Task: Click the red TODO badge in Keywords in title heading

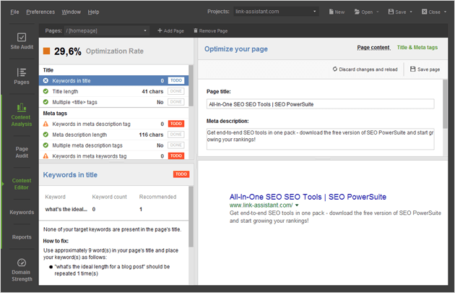Action: (181, 174)
